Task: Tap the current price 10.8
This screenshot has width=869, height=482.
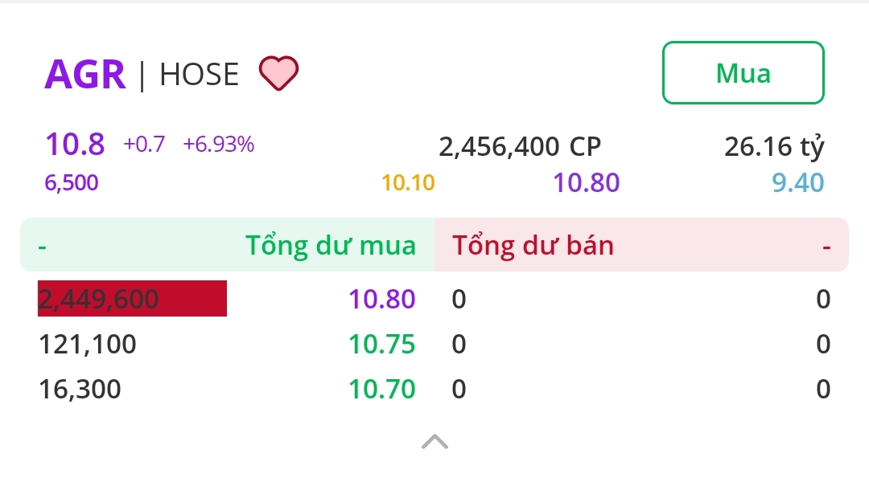Action: 75,145
